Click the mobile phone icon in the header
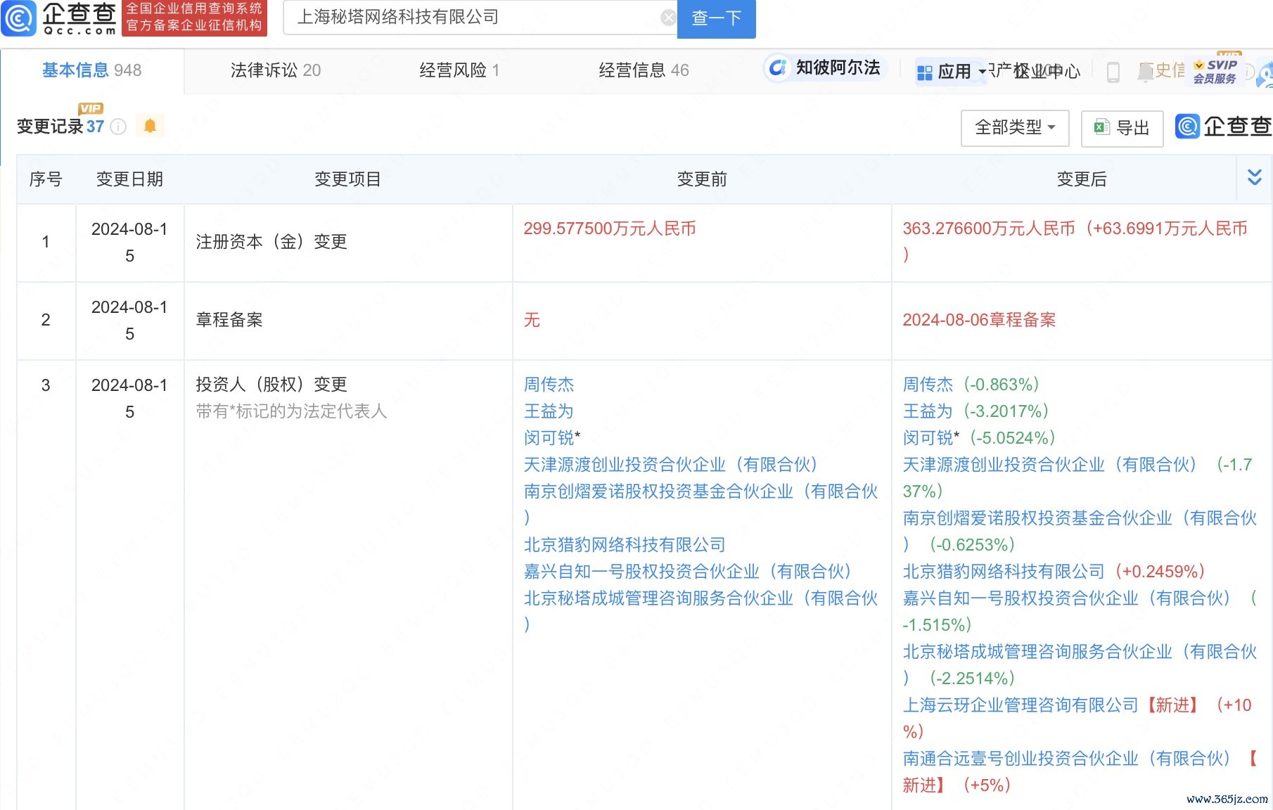This screenshot has height=810, width=1273. pos(1113,72)
